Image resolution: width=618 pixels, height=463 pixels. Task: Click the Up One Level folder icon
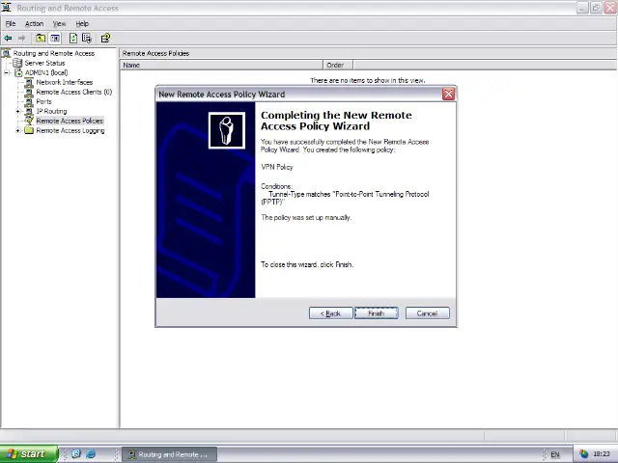point(41,39)
